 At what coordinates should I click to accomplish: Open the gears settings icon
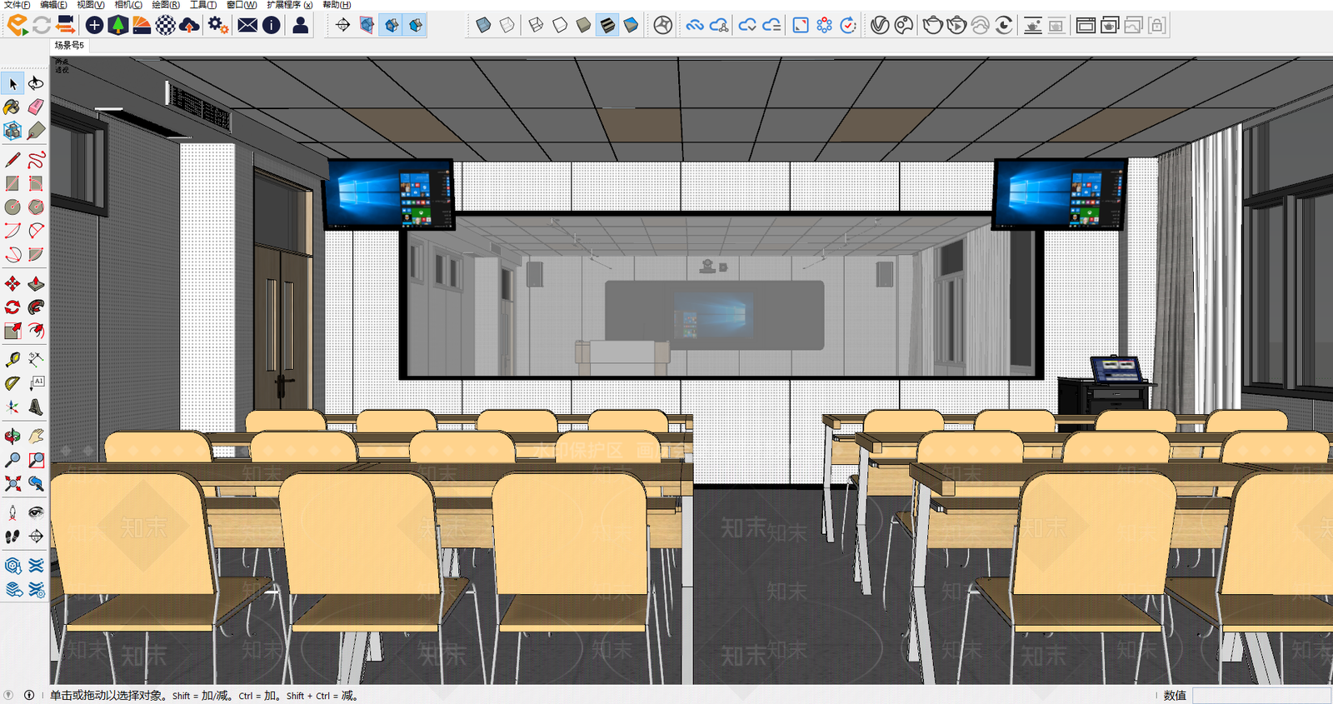(x=218, y=25)
